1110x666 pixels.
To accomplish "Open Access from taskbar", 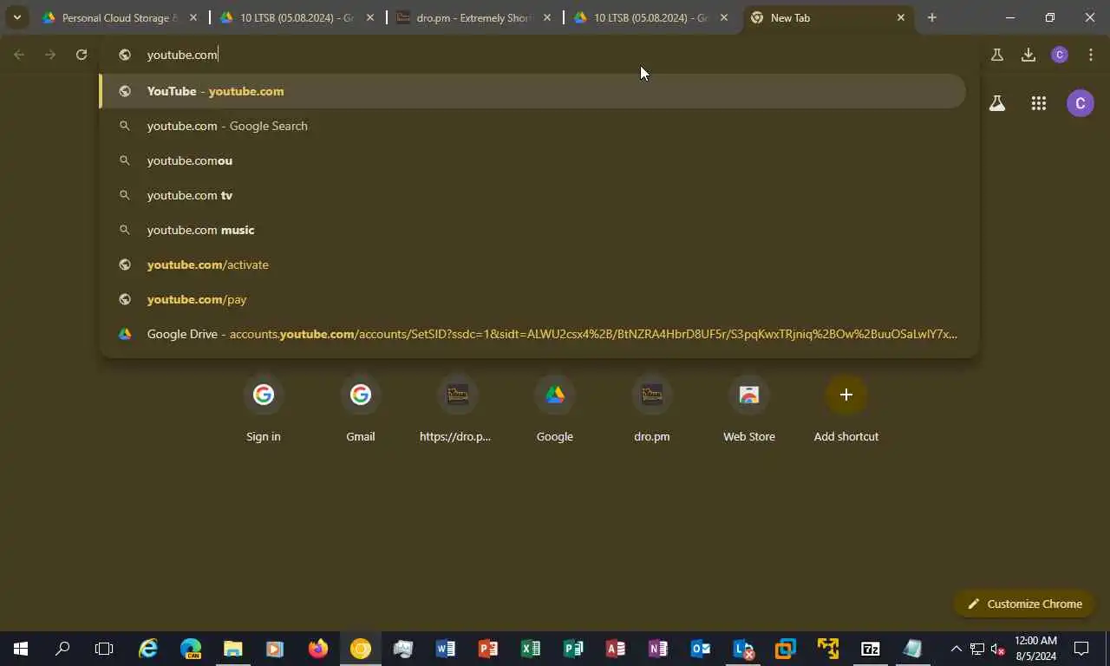I will coord(616,649).
